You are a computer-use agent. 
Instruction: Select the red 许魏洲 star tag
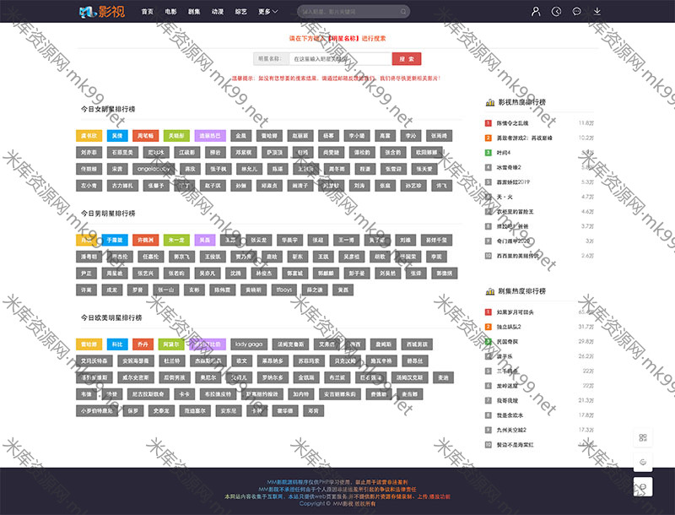tap(145, 240)
